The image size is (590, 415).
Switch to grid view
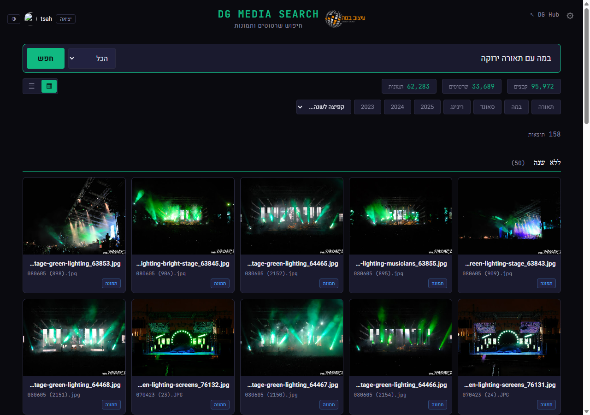[x=49, y=86]
